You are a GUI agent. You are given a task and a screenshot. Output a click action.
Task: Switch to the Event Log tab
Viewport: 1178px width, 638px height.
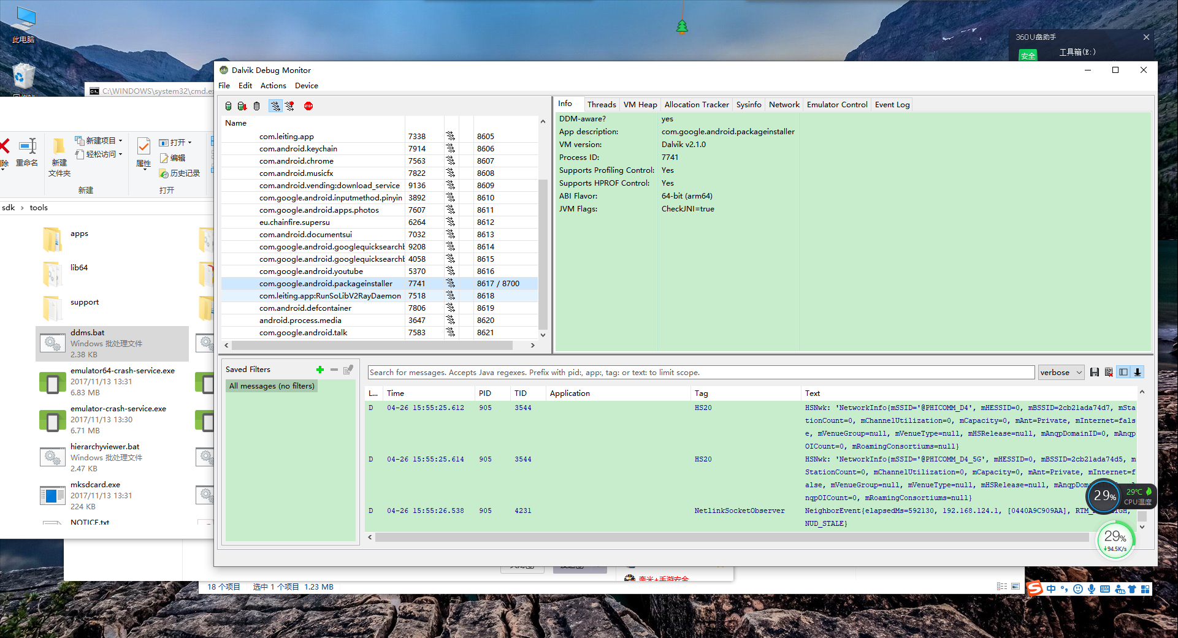[x=892, y=105]
